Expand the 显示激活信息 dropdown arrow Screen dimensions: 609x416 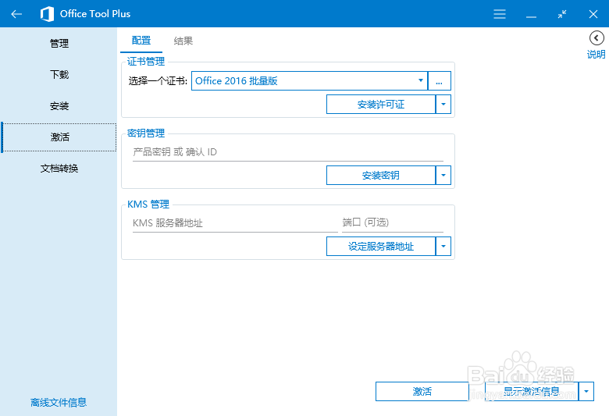[586, 392]
